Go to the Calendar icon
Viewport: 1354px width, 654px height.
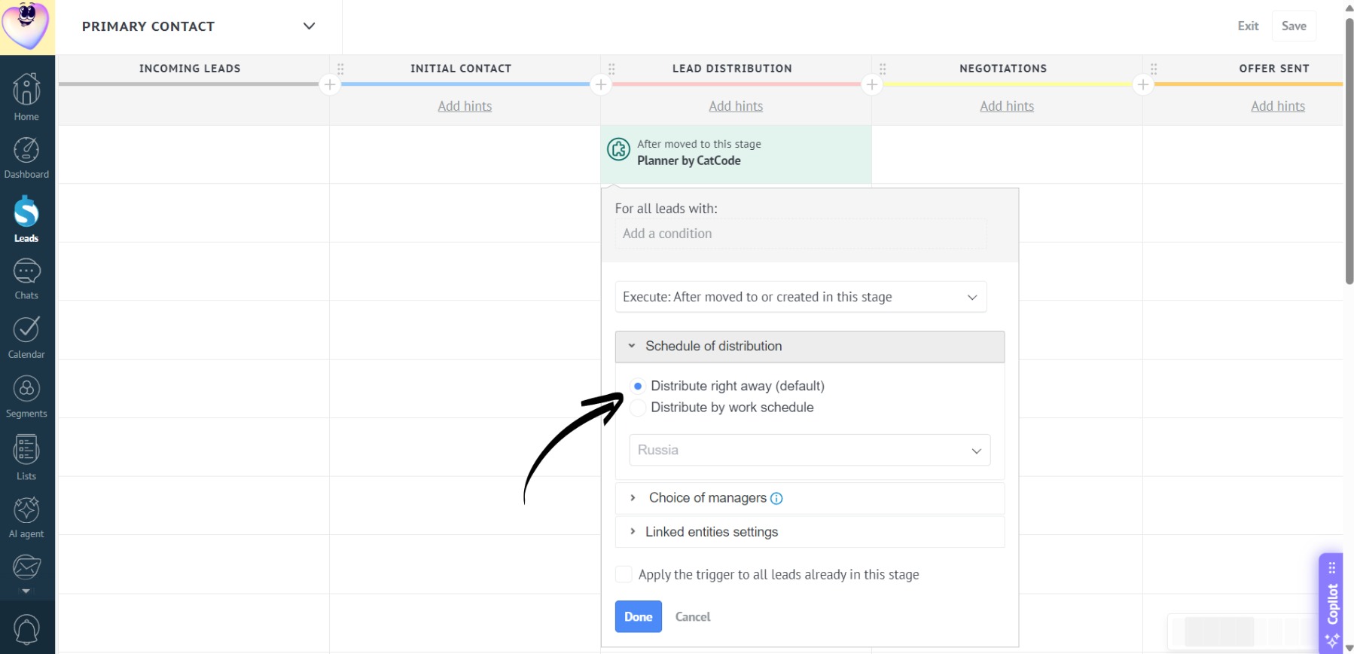tap(26, 338)
